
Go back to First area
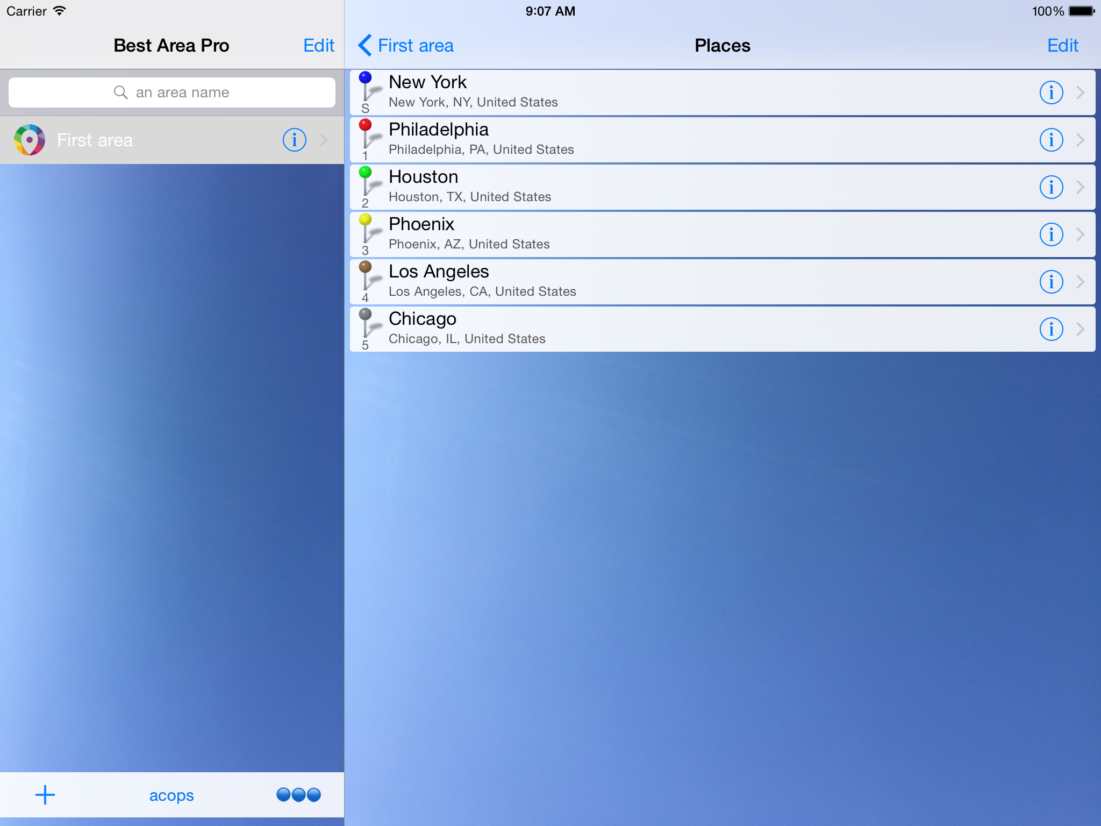[406, 46]
